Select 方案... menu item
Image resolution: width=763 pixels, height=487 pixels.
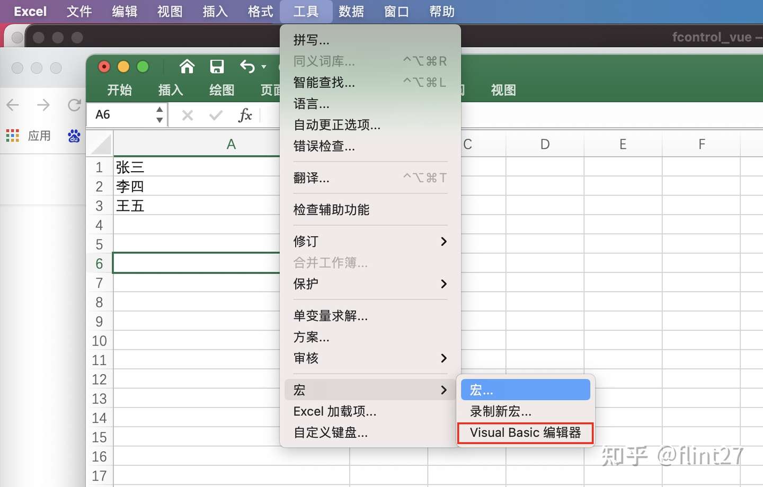pos(370,337)
